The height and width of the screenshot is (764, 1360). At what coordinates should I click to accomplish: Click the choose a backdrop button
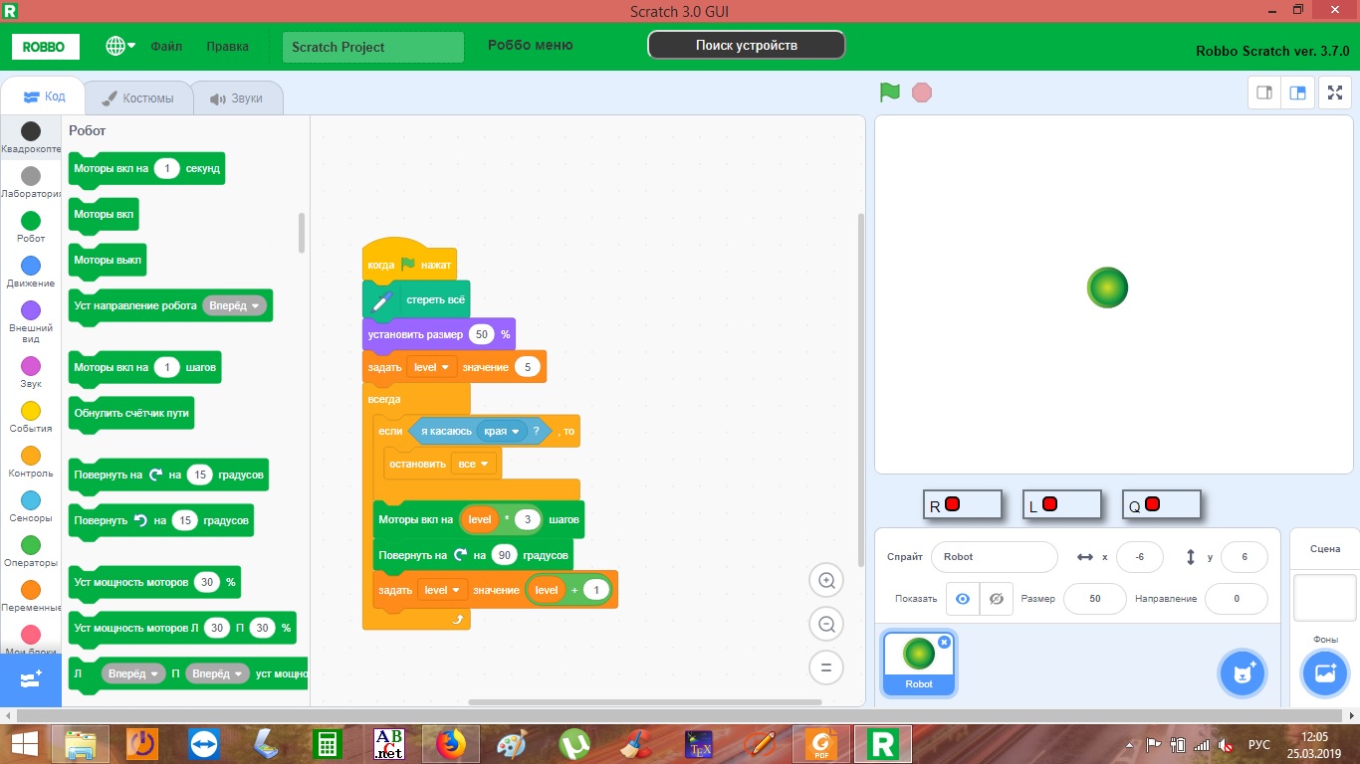(1324, 674)
